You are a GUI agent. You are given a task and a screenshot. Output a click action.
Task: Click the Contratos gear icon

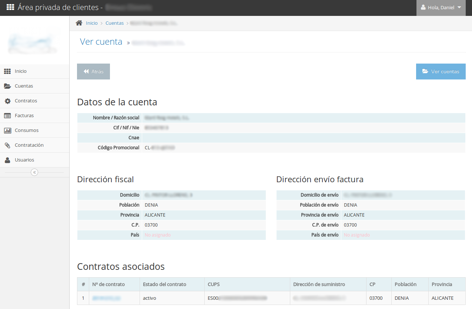coord(8,101)
